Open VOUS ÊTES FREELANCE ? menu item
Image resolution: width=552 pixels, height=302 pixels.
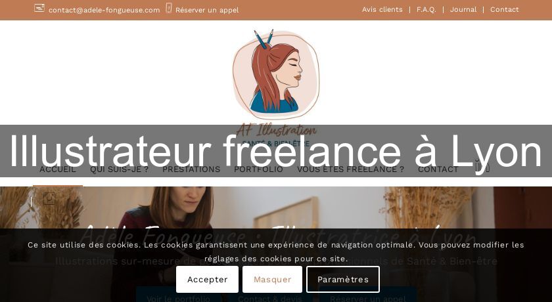point(351,169)
